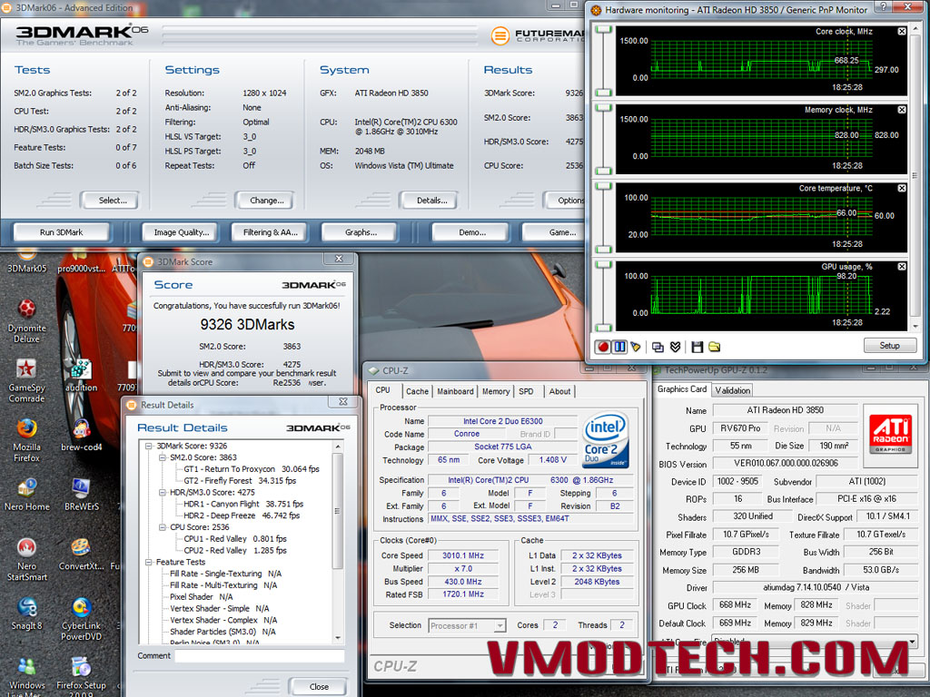Open the 3DMark05 desktop icon
This screenshot has height=697, width=930.
click(x=26, y=262)
